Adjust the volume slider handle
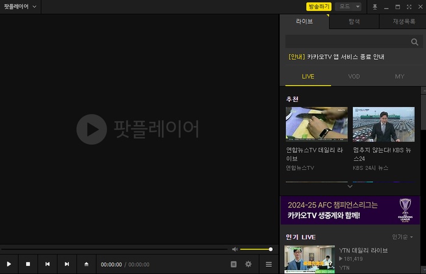 coord(271,249)
